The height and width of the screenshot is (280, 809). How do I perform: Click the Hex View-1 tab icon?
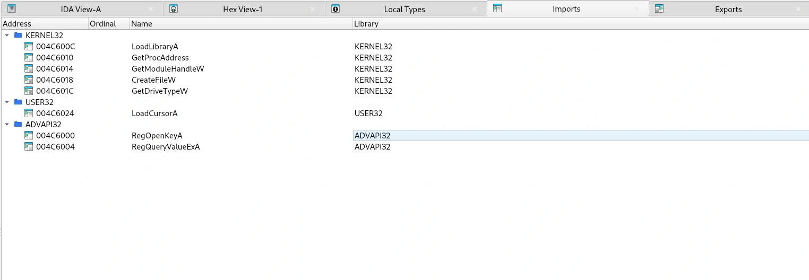(x=174, y=8)
